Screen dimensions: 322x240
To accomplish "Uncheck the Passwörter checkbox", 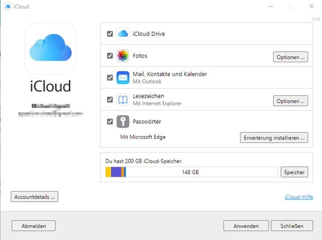I will click(110, 121).
